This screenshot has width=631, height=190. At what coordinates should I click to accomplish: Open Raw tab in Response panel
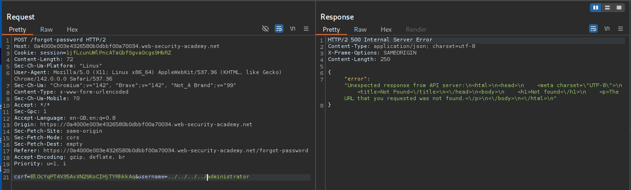point(361,29)
